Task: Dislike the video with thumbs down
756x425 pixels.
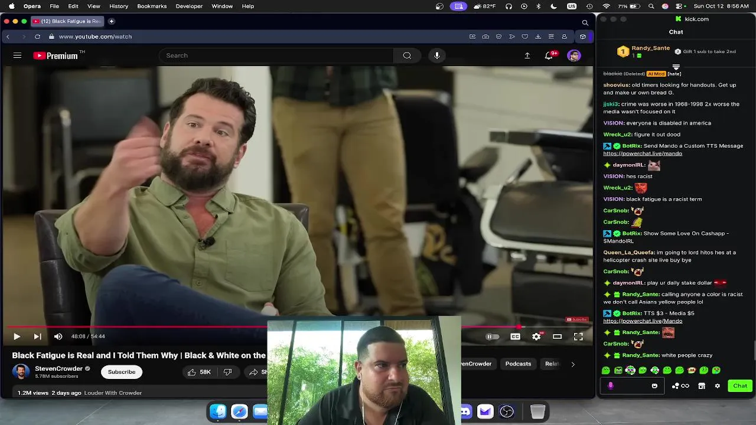Action: 228,372
